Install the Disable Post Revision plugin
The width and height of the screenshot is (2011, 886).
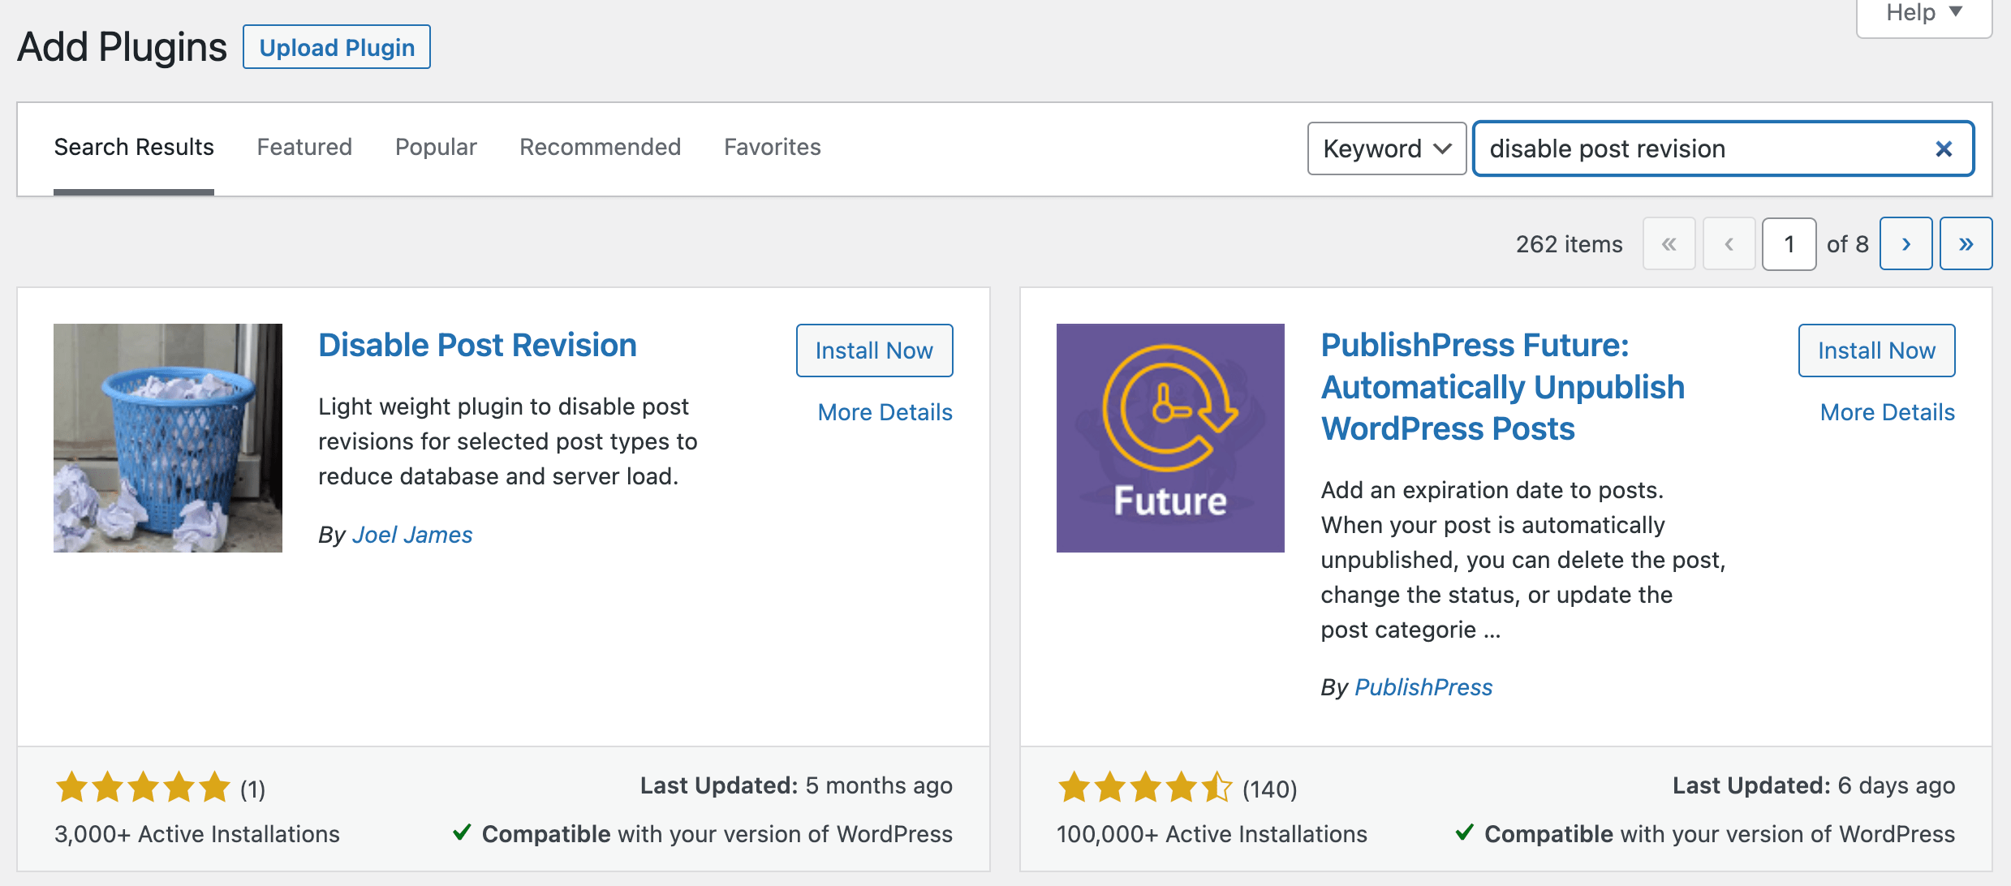(x=874, y=350)
